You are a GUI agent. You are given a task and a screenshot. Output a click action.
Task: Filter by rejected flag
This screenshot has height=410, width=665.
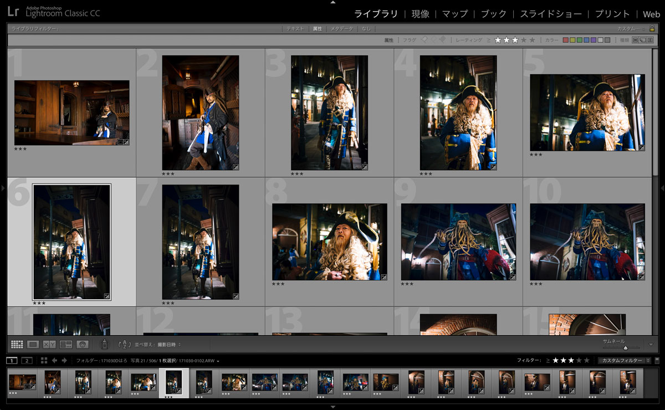442,40
